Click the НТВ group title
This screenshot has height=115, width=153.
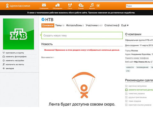(x=49, y=19)
